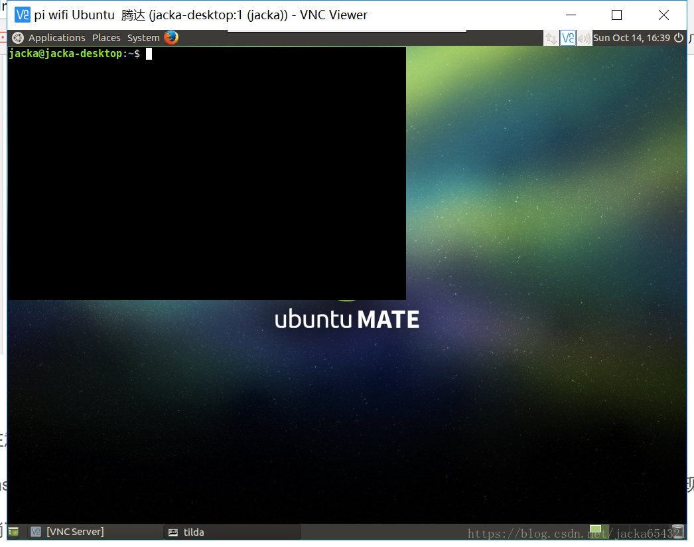
Task: Close the VNC Viewer window
Action: [x=663, y=15]
